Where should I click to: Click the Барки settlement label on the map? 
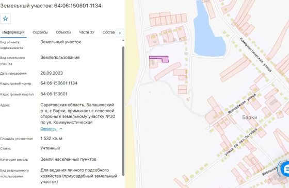pyautogui.click(x=250, y=117)
